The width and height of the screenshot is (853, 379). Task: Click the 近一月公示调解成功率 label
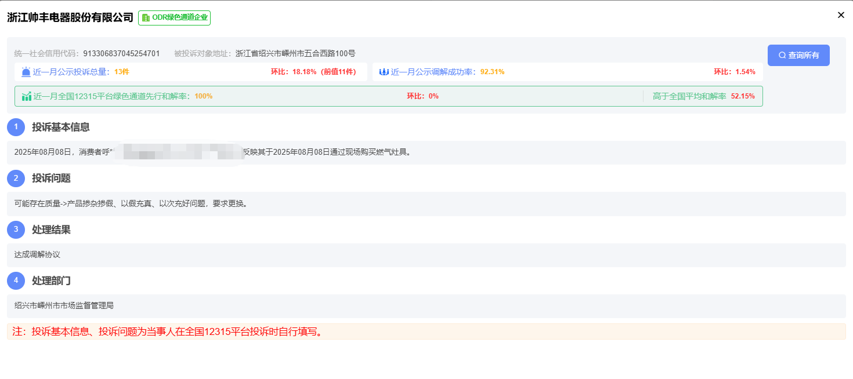(433, 72)
